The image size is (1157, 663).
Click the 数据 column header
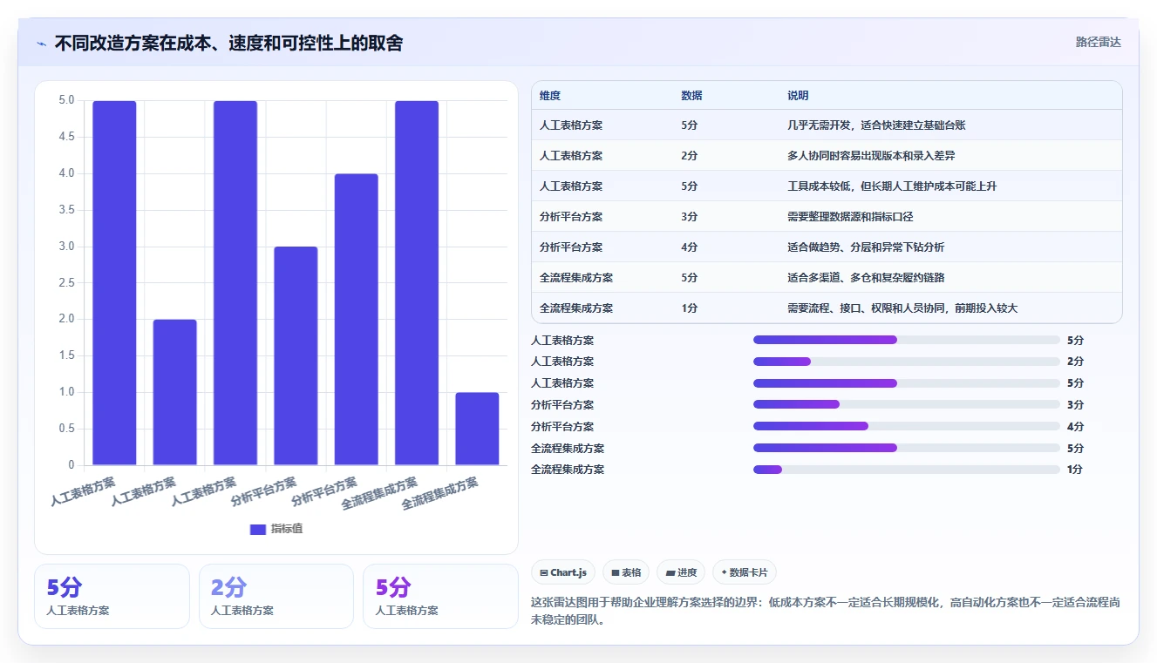click(691, 96)
